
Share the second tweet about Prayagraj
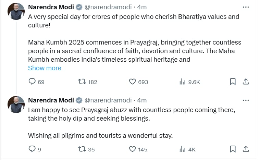pos(246,149)
